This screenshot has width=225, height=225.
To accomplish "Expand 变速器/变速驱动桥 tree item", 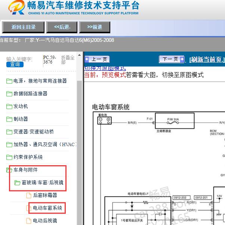I will point(34,132).
